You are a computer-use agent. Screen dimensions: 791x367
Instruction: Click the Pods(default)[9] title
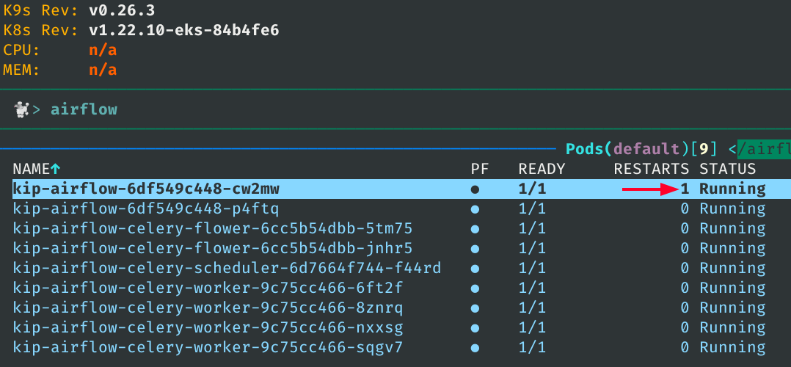click(641, 149)
